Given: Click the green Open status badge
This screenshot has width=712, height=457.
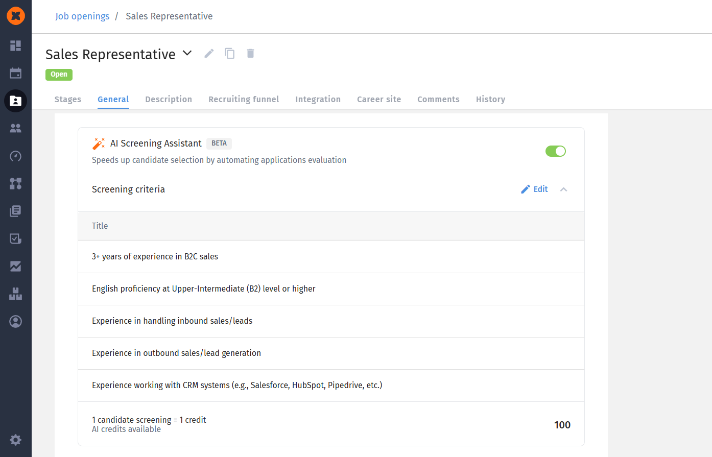Looking at the screenshot, I should click(x=59, y=75).
